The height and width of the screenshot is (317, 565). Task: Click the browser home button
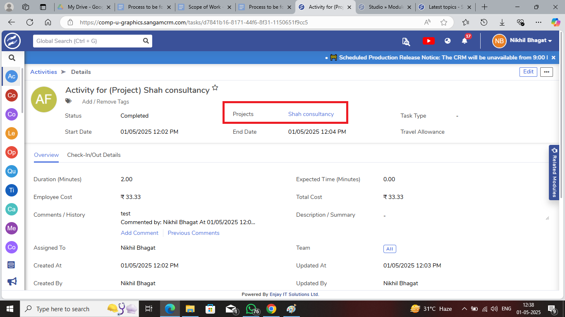[x=48, y=22]
